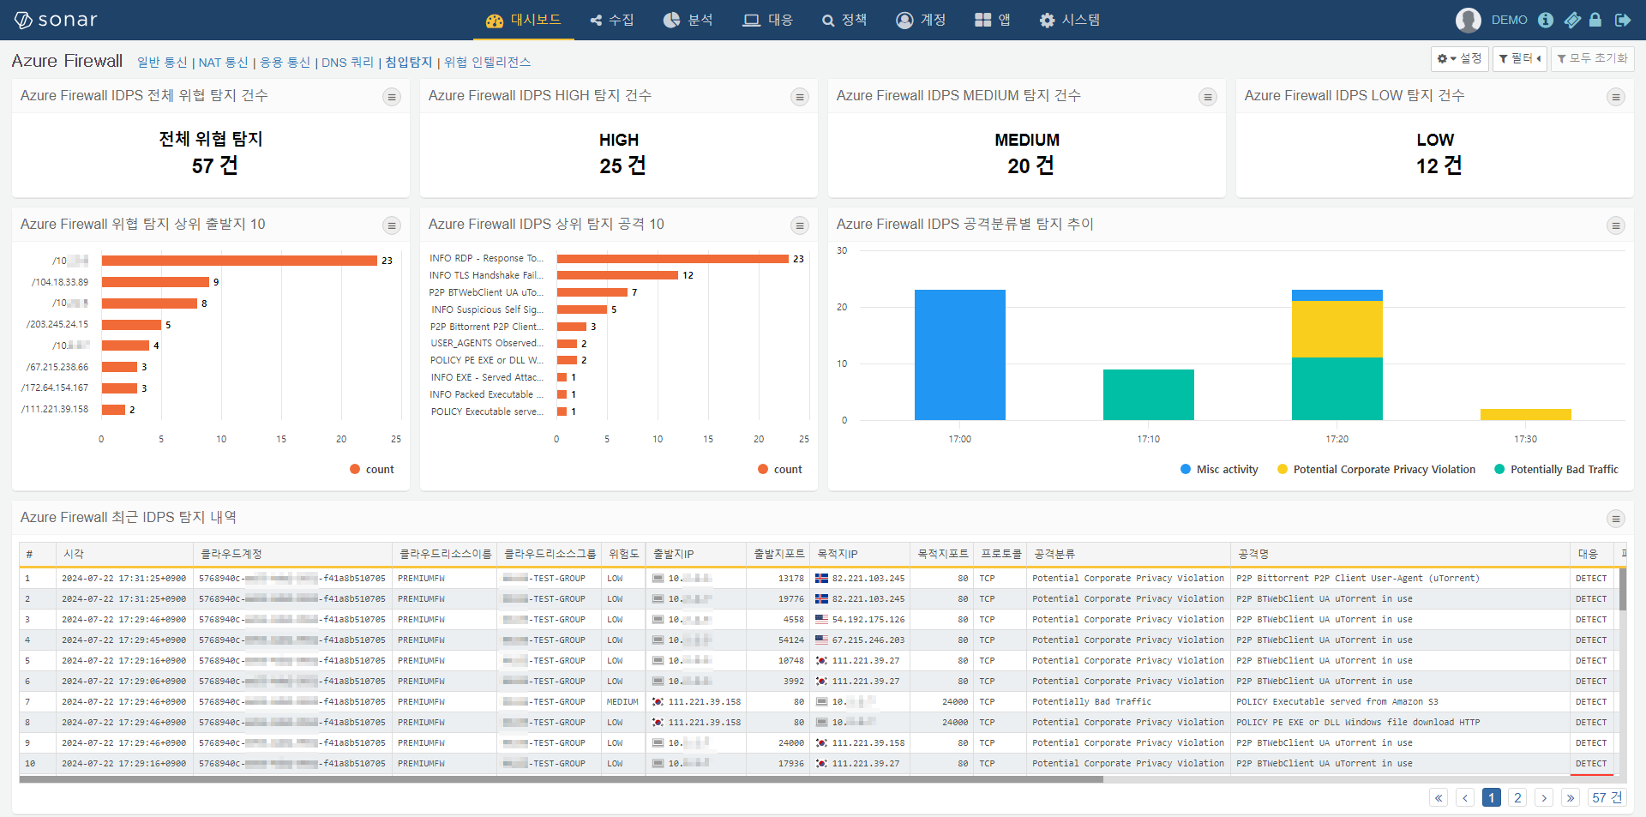Open the 분석 analysis menu
1646x817 pixels.
(x=688, y=20)
